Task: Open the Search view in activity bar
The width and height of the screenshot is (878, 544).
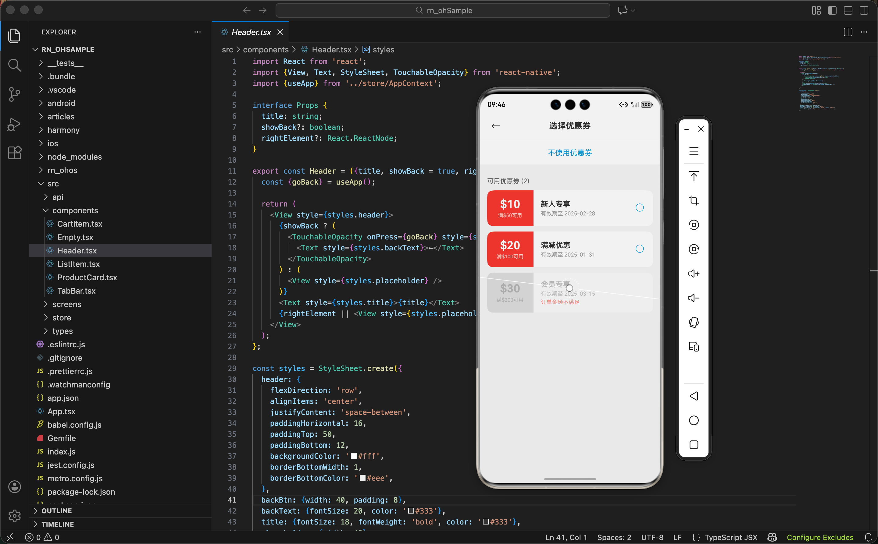Action: pos(14,65)
